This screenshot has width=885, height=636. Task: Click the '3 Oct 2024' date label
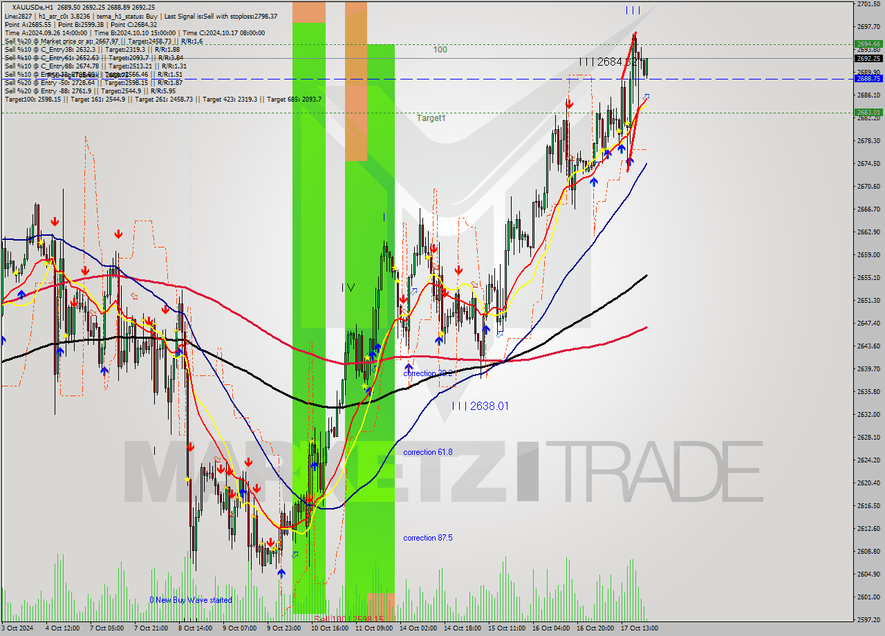coord(18,628)
